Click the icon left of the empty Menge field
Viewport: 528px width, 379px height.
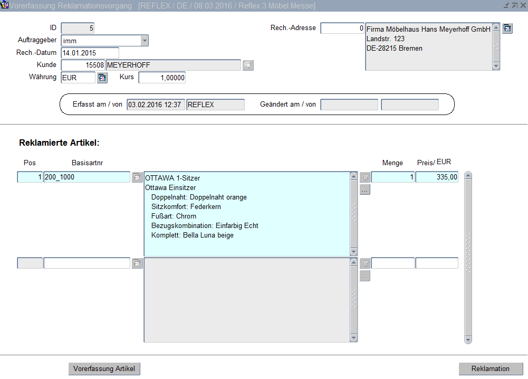(x=365, y=263)
